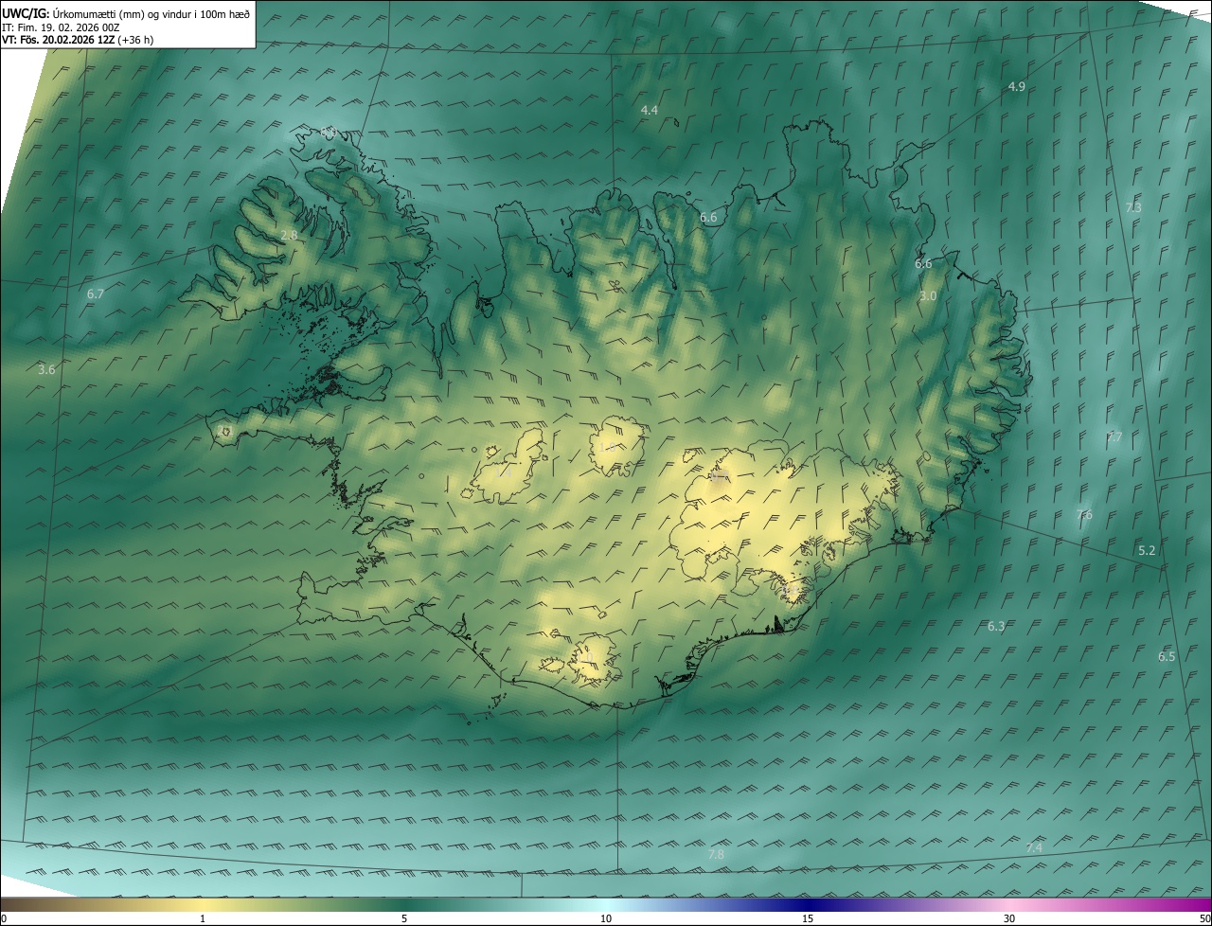Click the map value 3.6
This screenshot has width=1212, height=926.
[46, 369]
